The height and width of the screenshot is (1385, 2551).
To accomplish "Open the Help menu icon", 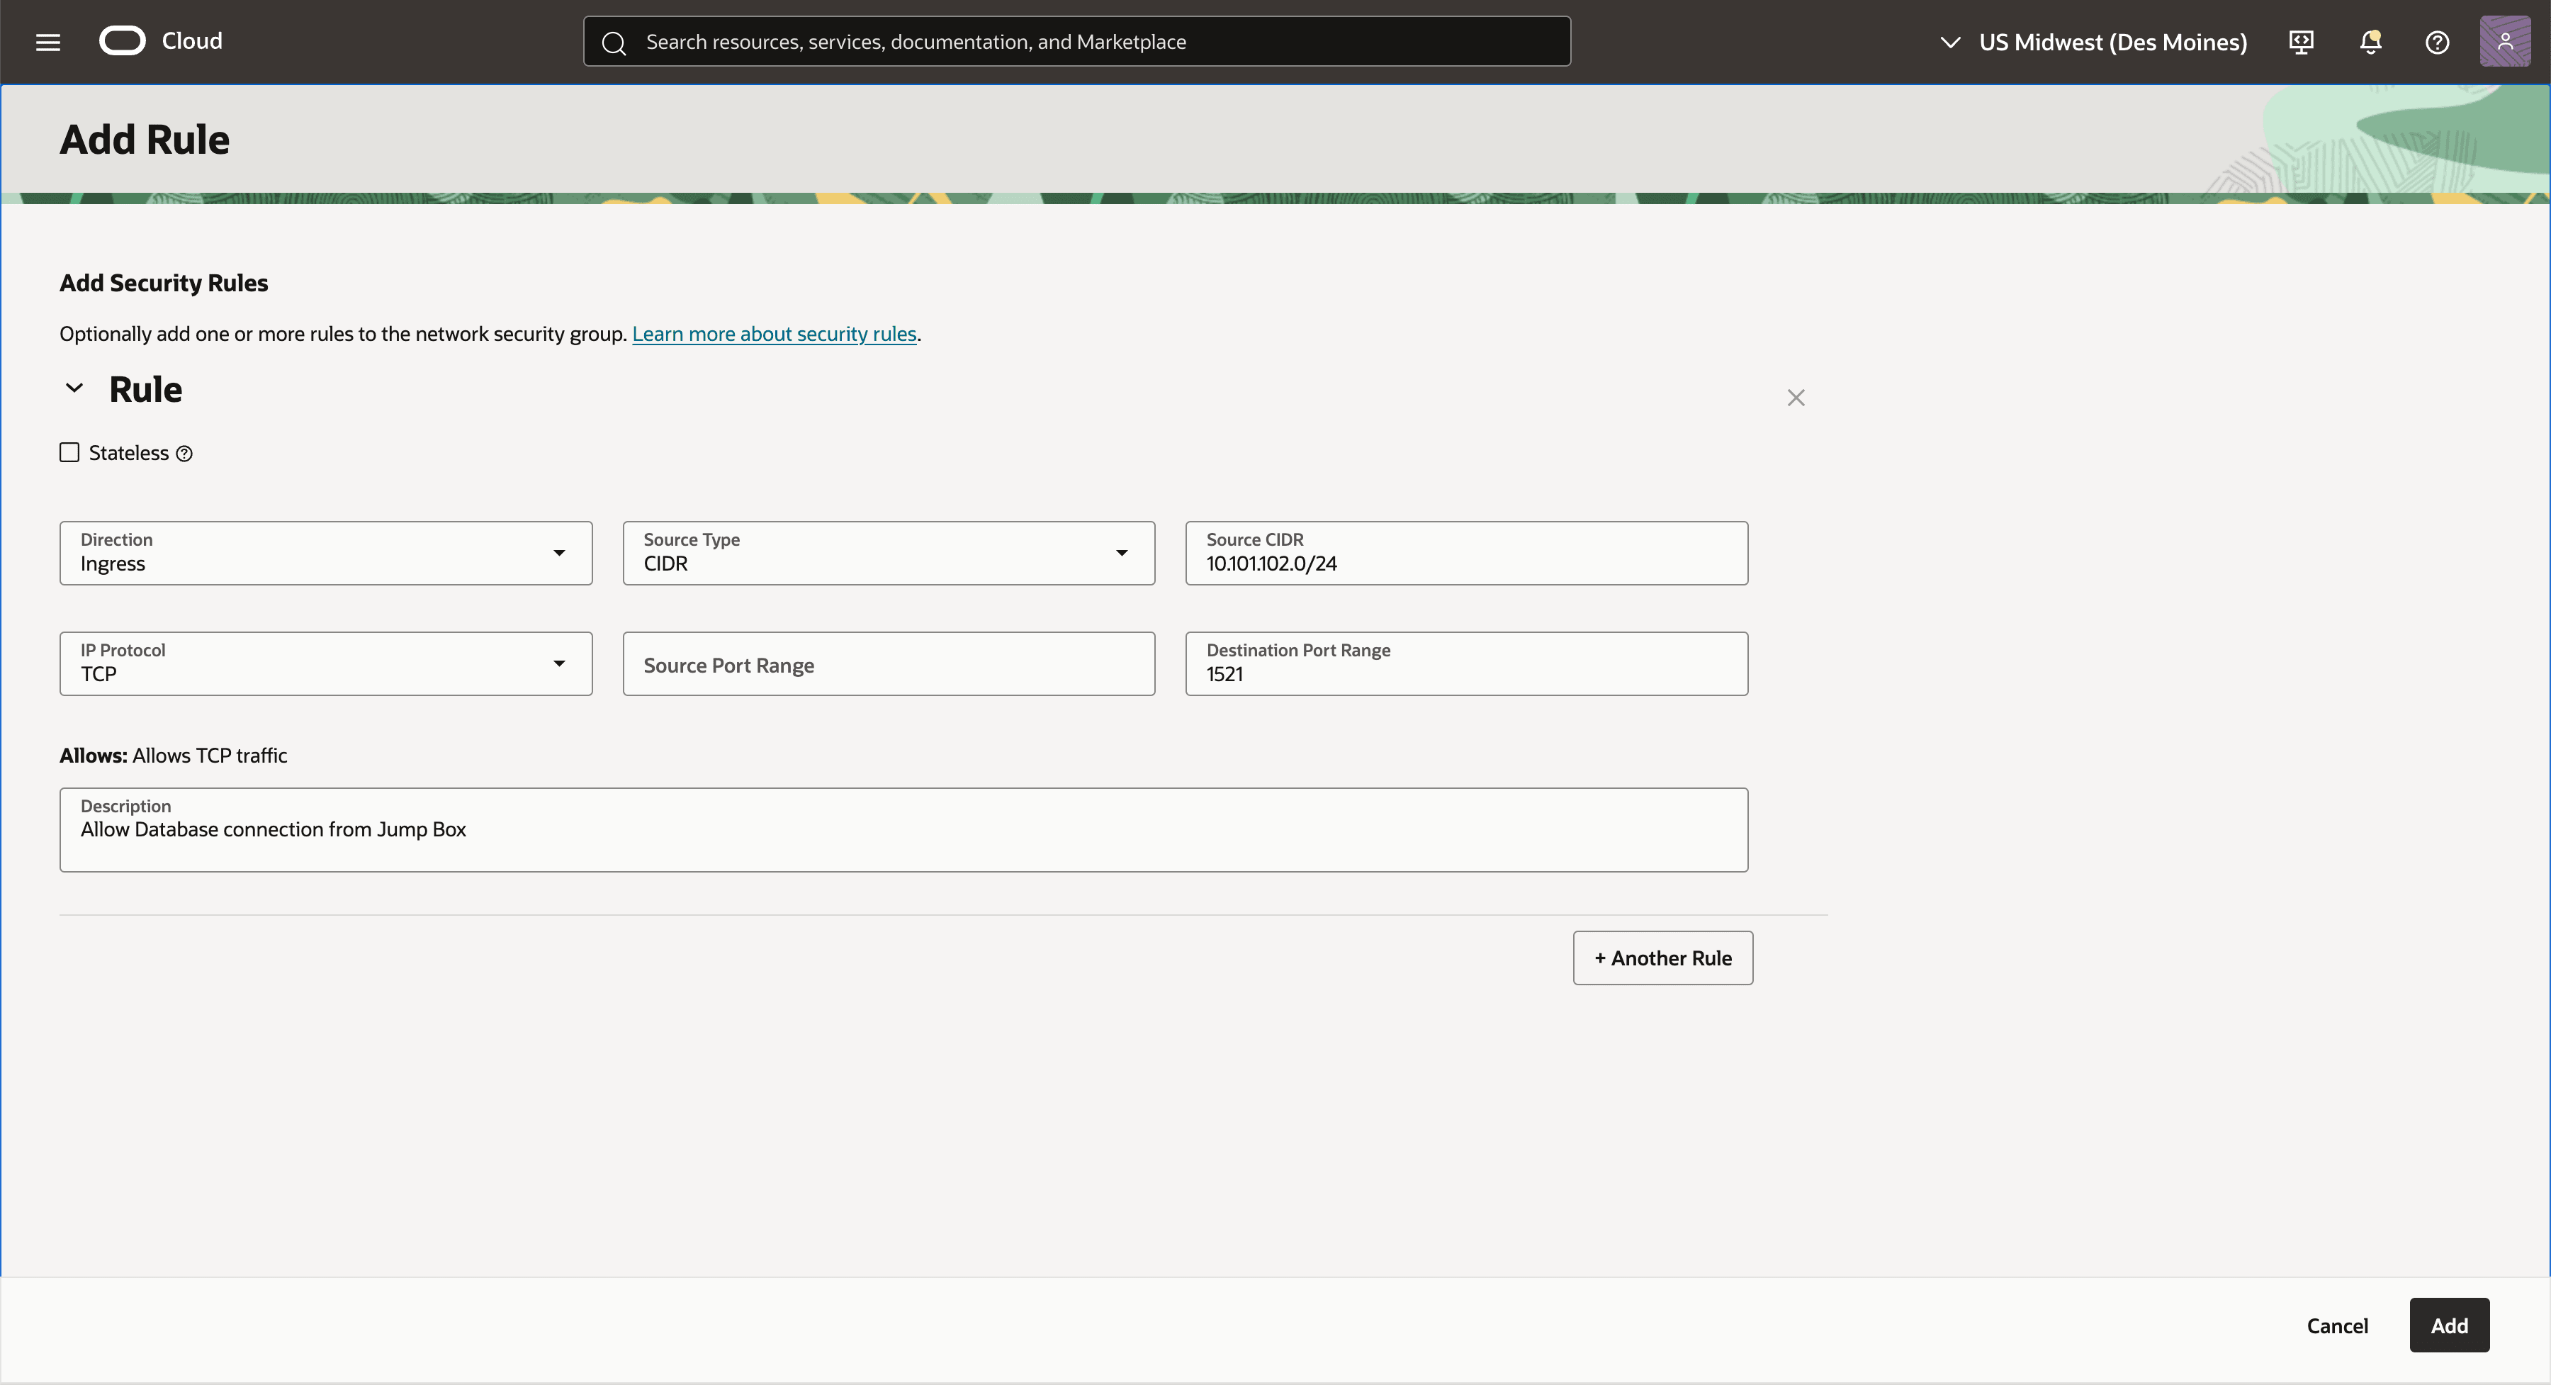I will point(2437,43).
